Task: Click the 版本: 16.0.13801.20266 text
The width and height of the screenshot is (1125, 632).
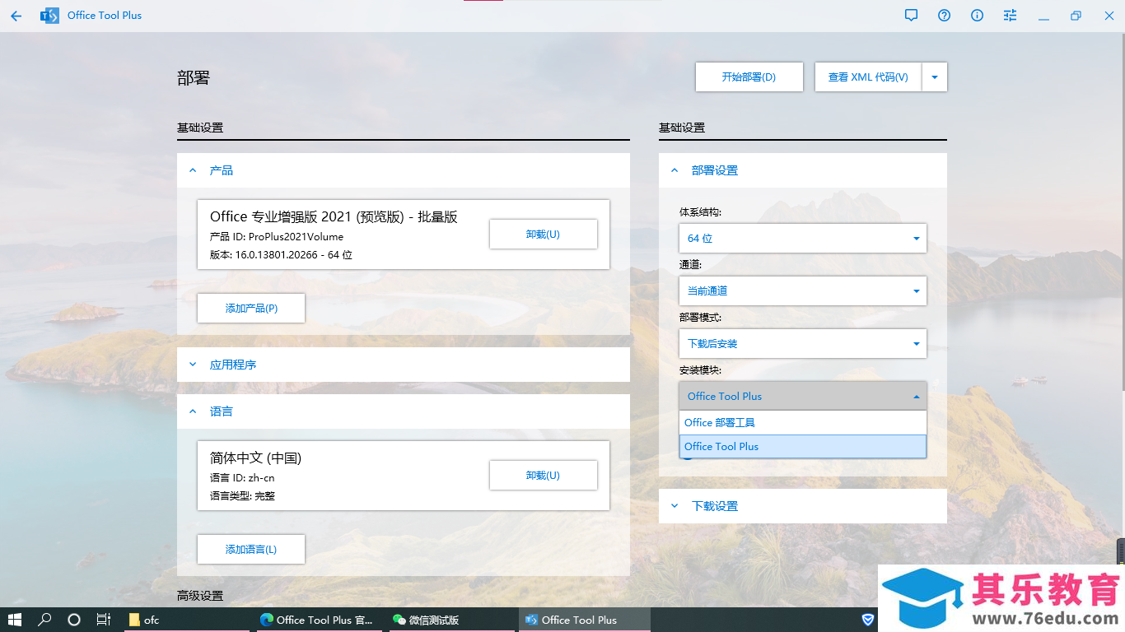Action: click(281, 255)
